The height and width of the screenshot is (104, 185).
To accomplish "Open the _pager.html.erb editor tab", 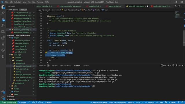I will click(114, 6).
